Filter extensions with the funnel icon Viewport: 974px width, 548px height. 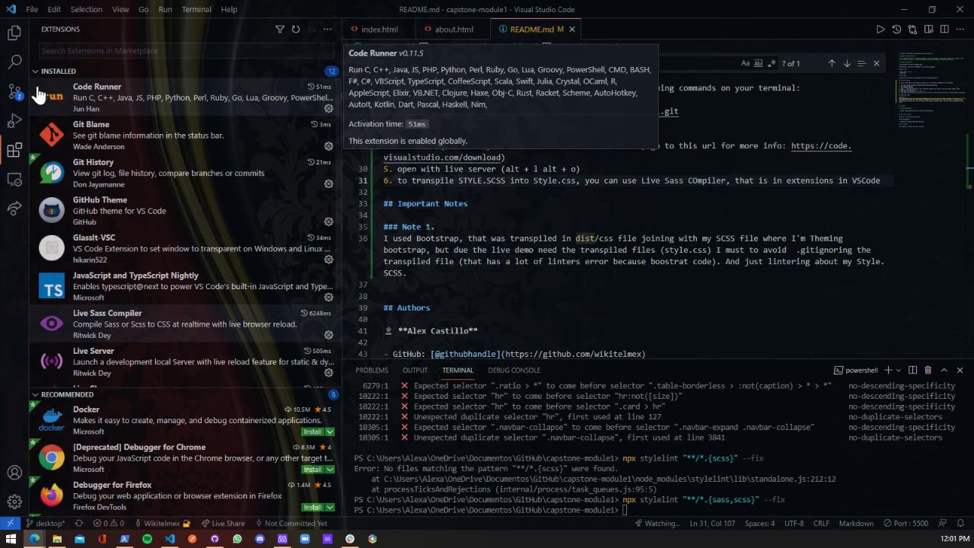click(x=280, y=29)
